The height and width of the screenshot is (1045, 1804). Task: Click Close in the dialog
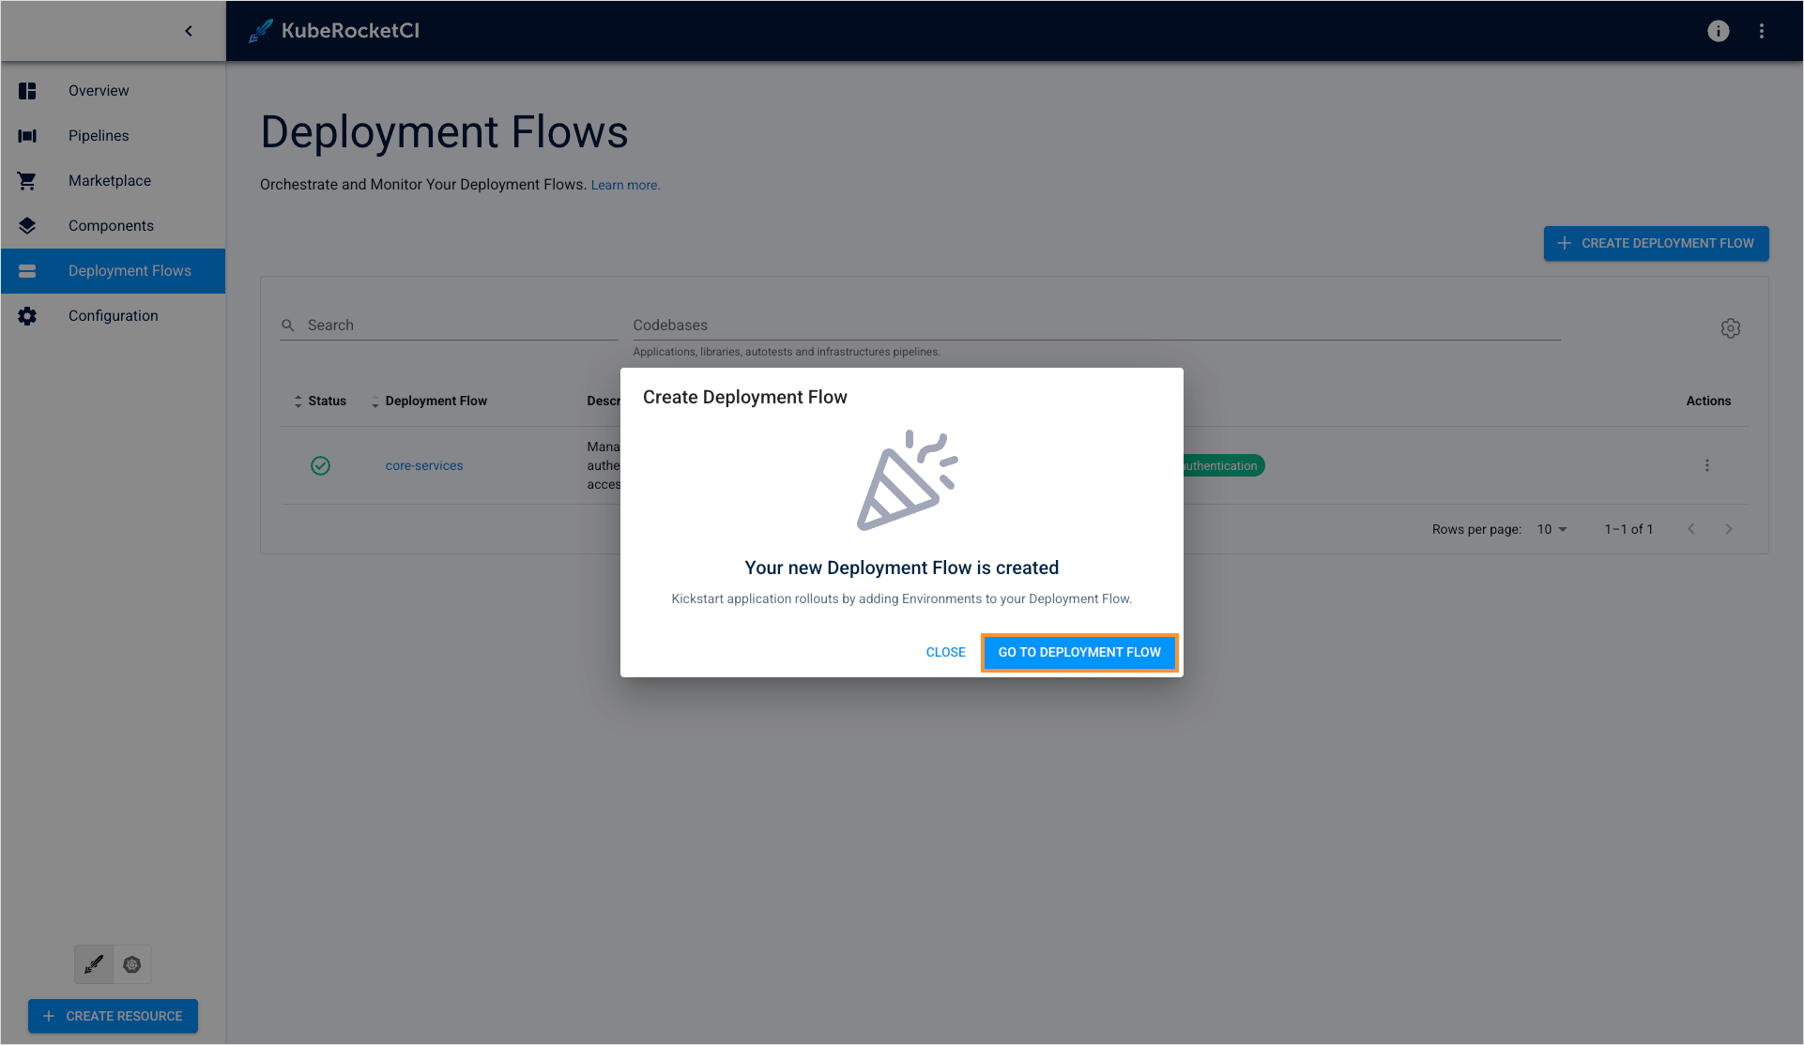(945, 652)
